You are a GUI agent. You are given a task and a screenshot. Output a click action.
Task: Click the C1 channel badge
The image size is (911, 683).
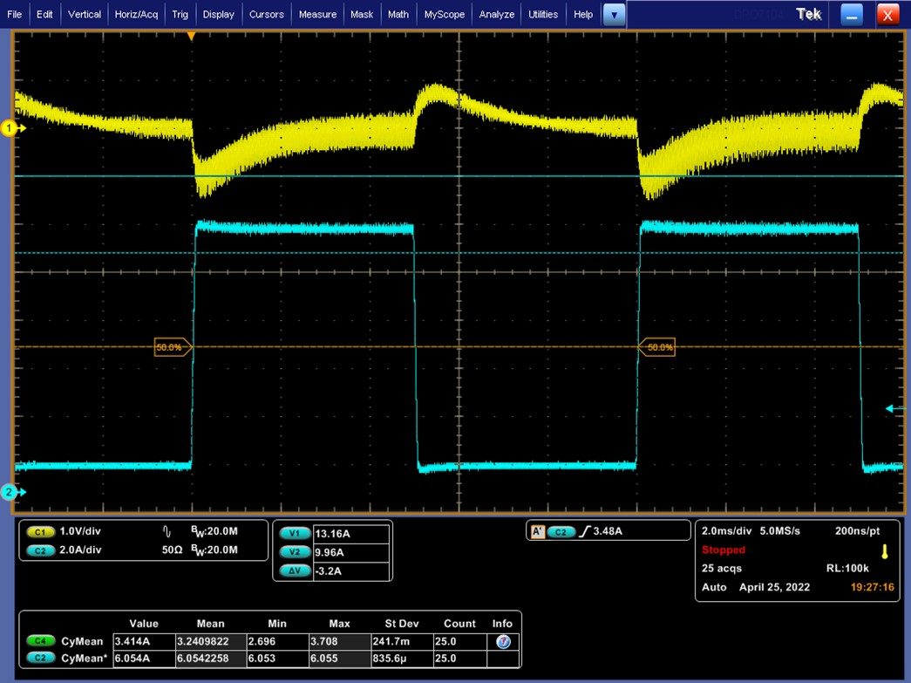pos(40,531)
